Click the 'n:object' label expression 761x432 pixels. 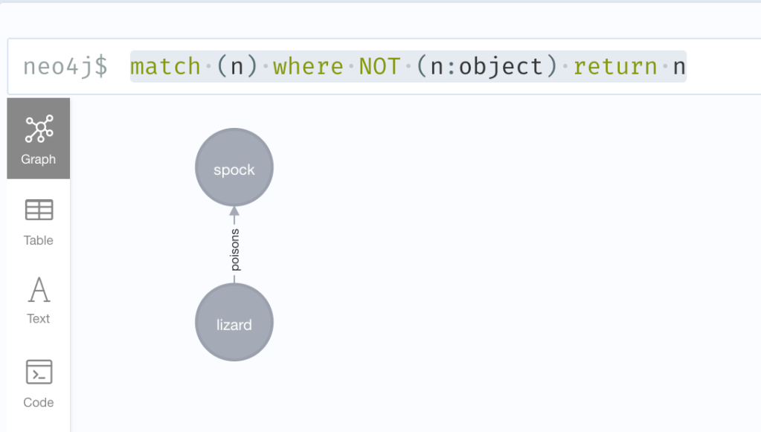click(487, 67)
